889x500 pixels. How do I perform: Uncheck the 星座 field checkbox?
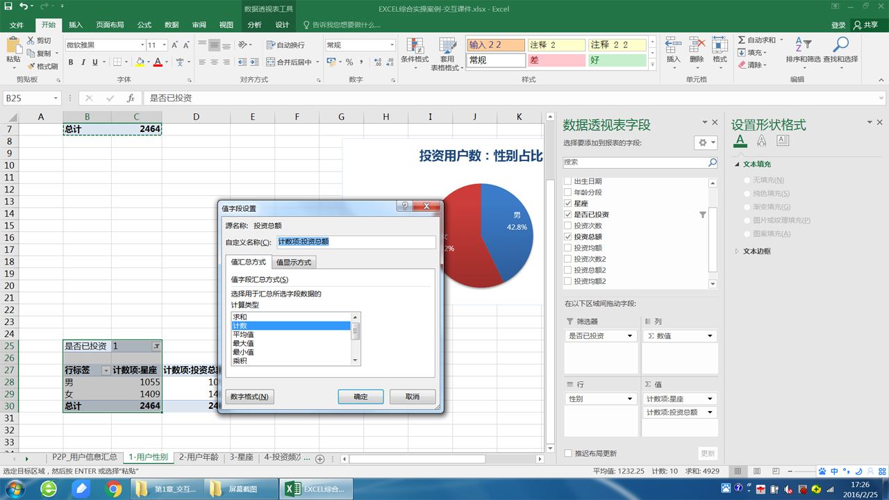(x=568, y=203)
